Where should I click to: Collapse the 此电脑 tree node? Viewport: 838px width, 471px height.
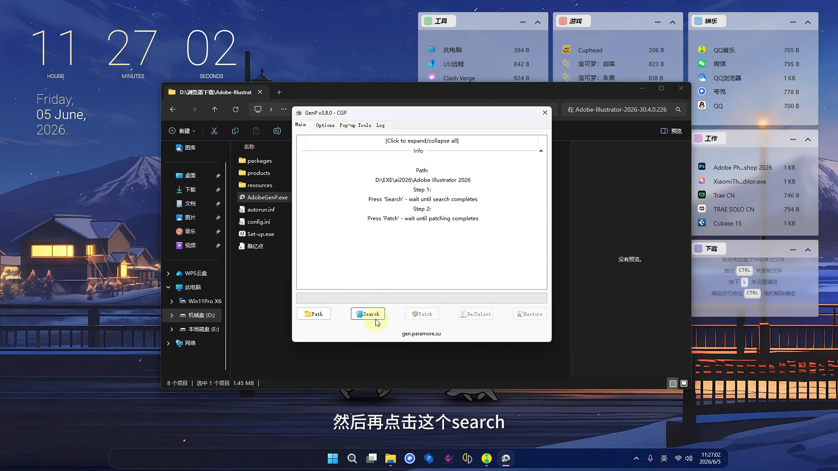tap(168, 287)
